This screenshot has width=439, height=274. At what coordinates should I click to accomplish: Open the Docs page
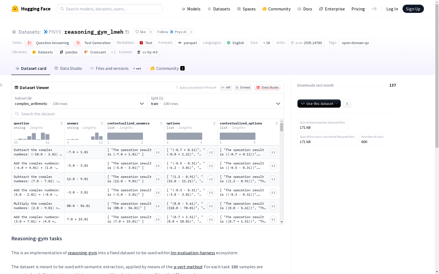pyautogui.click(x=305, y=9)
